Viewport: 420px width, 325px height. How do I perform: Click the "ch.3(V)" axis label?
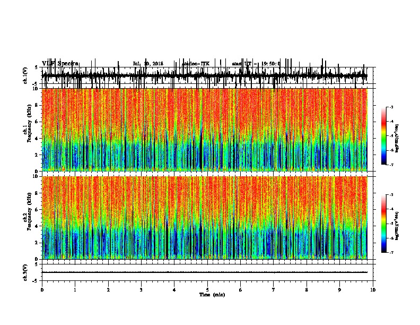point(25,272)
